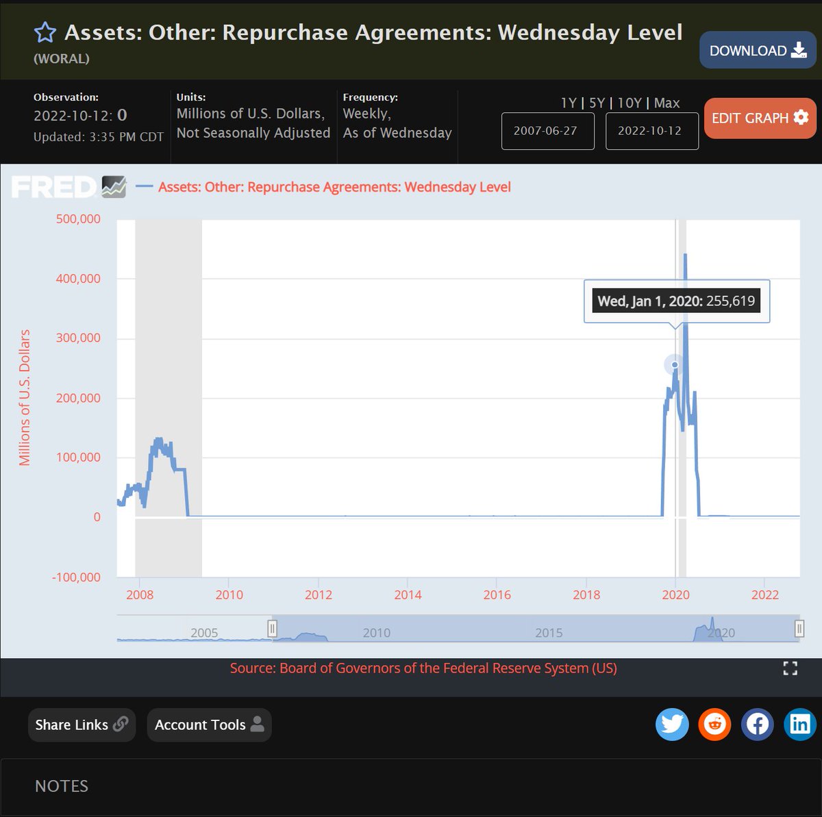The width and height of the screenshot is (822, 817).
Task: Click the DOWNLOAD button
Action: 758,50
